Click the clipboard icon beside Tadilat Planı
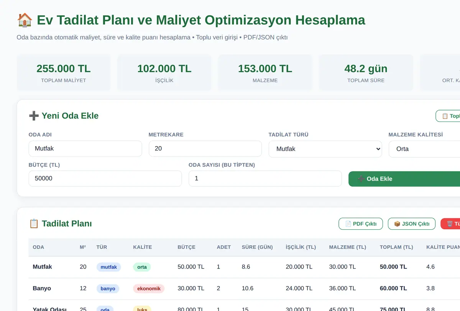Screen dimensions: 460x311 point(34,224)
